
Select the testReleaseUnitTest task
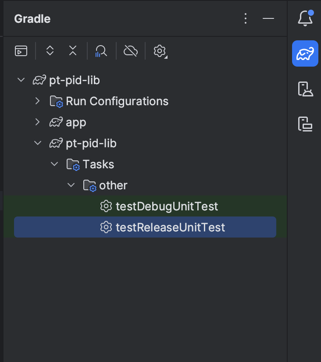click(x=170, y=227)
